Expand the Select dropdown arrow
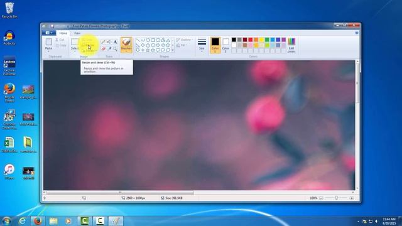 click(75, 51)
